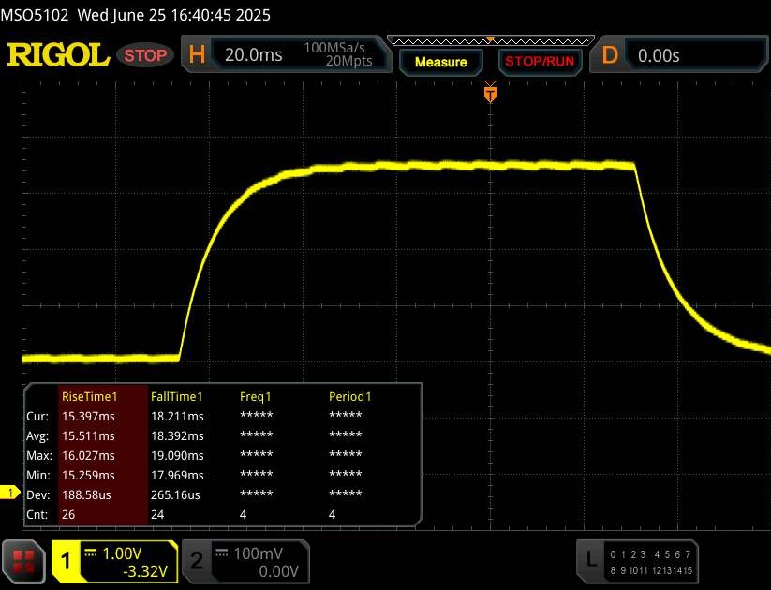Open the horizontal timebase H 20.0ms setting
This screenshot has height=590, width=771.
[x=286, y=54]
